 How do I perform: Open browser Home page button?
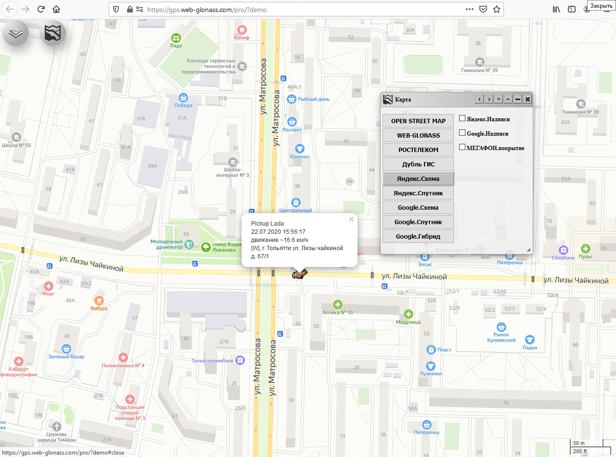click(x=57, y=9)
